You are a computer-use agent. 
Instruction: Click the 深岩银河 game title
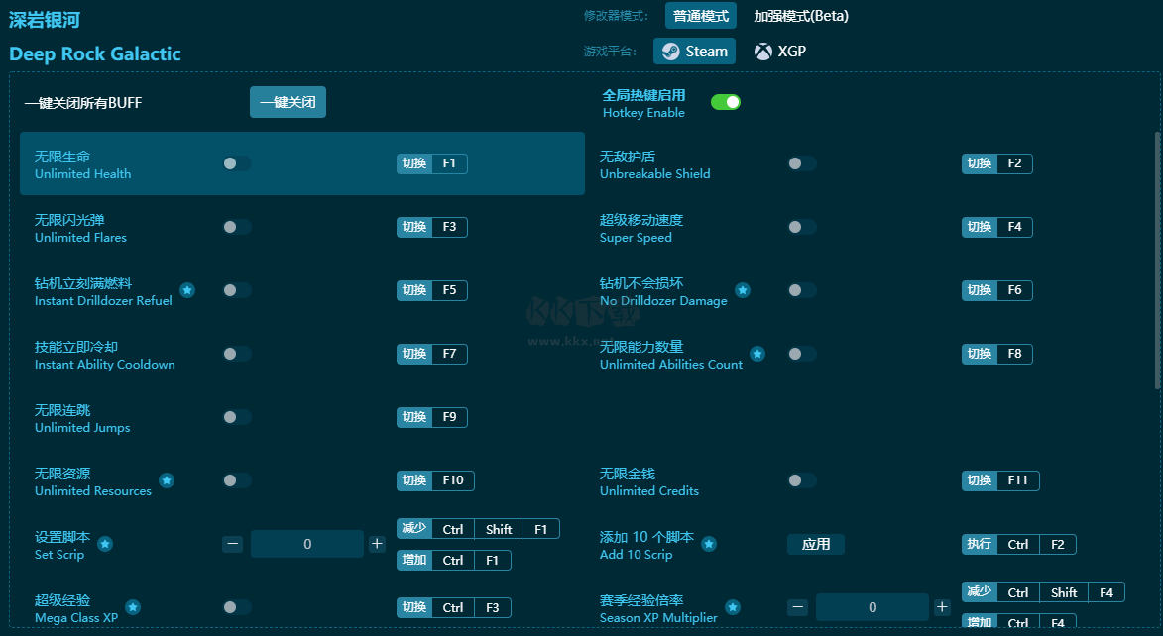point(45,20)
